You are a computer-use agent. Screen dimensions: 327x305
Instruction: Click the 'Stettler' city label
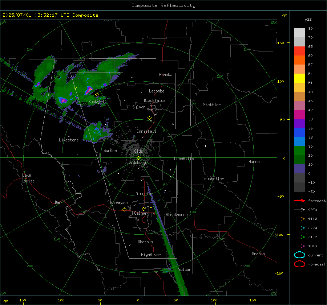(x=212, y=105)
